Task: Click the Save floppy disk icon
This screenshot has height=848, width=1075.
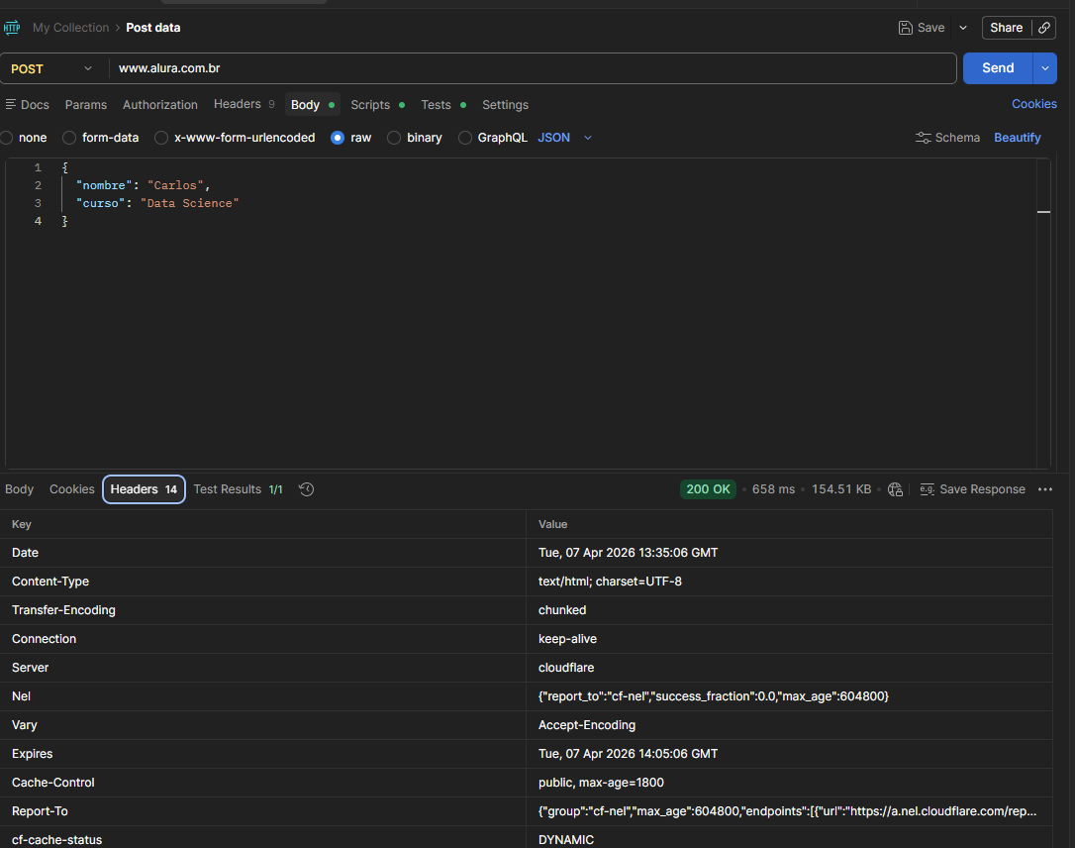Action: click(x=905, y=28)
